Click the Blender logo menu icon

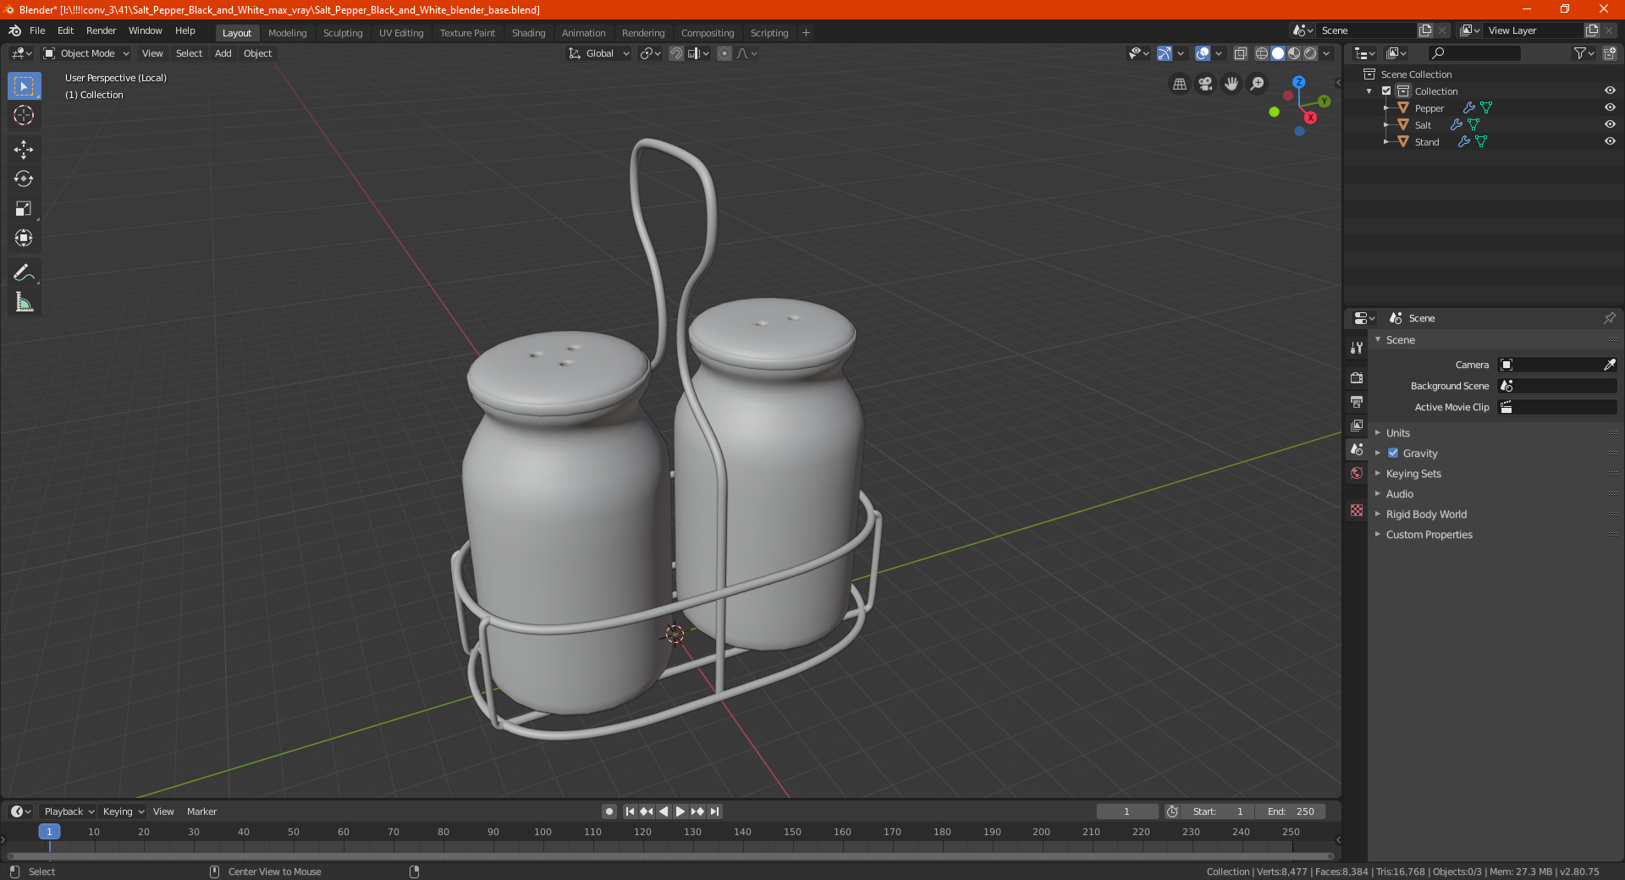pos(15,30)
